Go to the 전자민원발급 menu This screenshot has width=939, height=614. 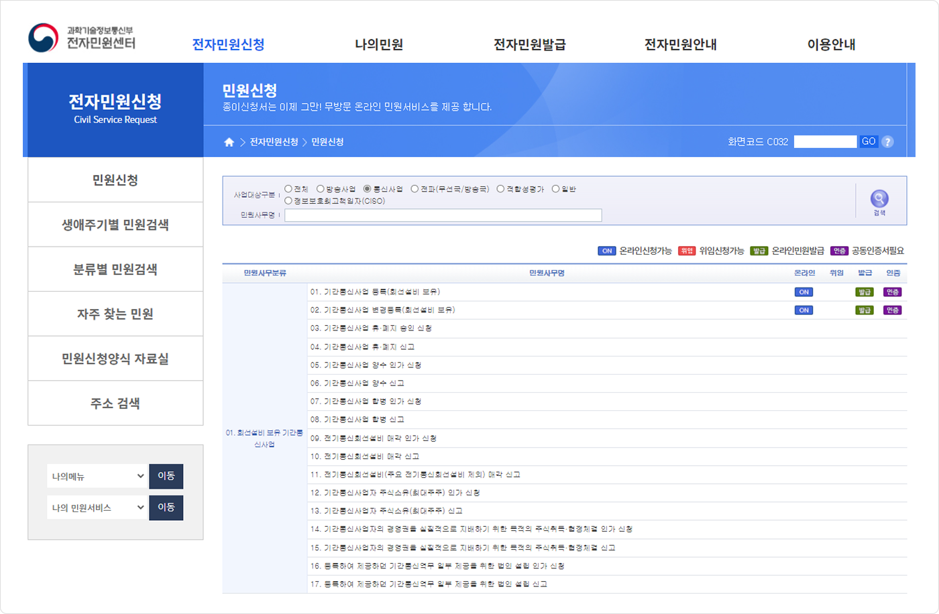(x=529, y=45)
